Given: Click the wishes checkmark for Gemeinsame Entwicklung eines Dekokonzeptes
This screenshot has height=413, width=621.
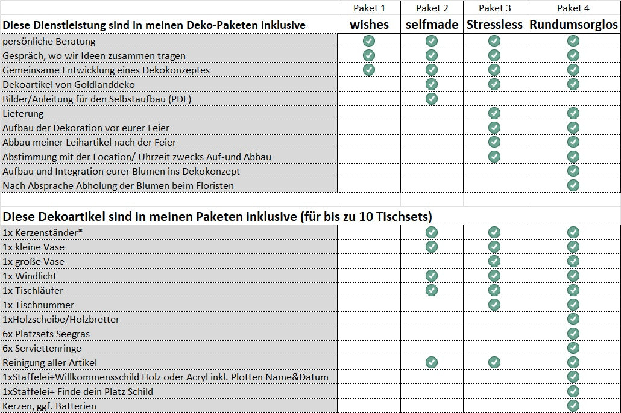Looking at the screenshot, I should [x=369, y=70].
